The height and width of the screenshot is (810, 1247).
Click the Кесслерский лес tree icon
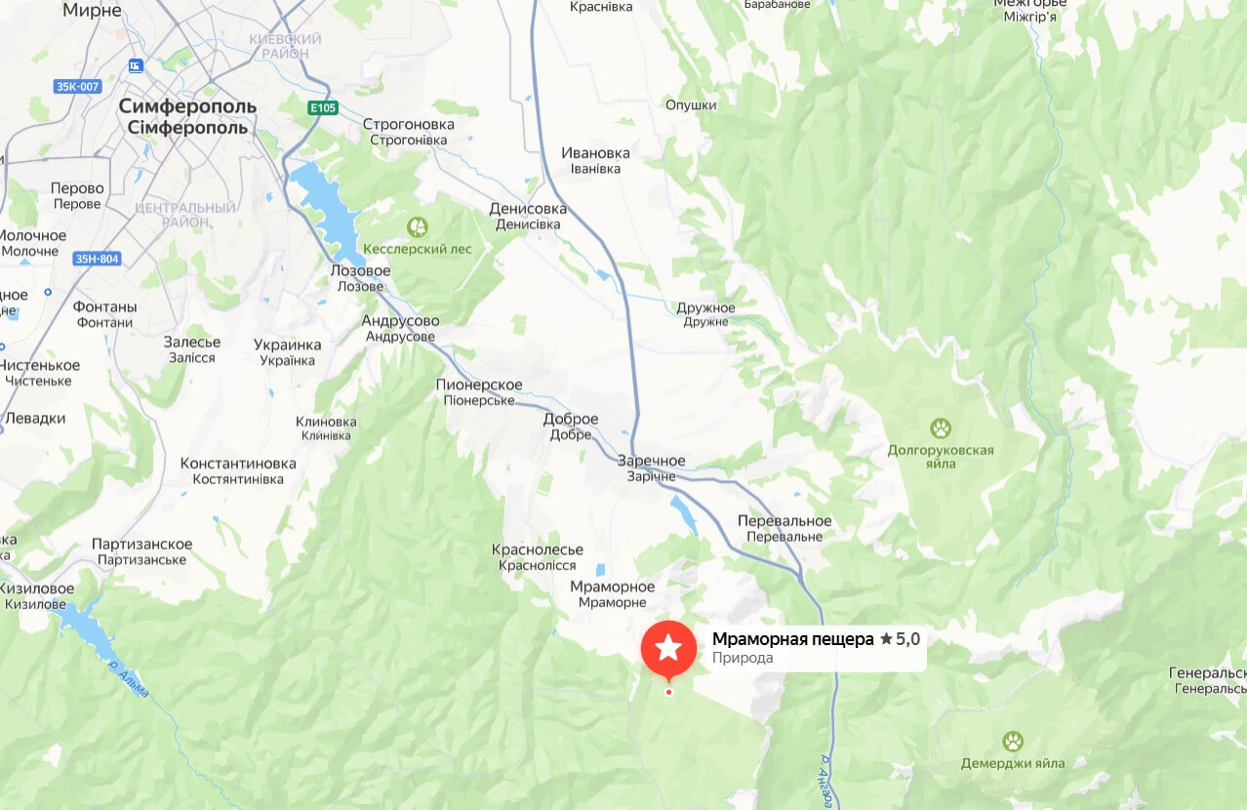[418, 227]
